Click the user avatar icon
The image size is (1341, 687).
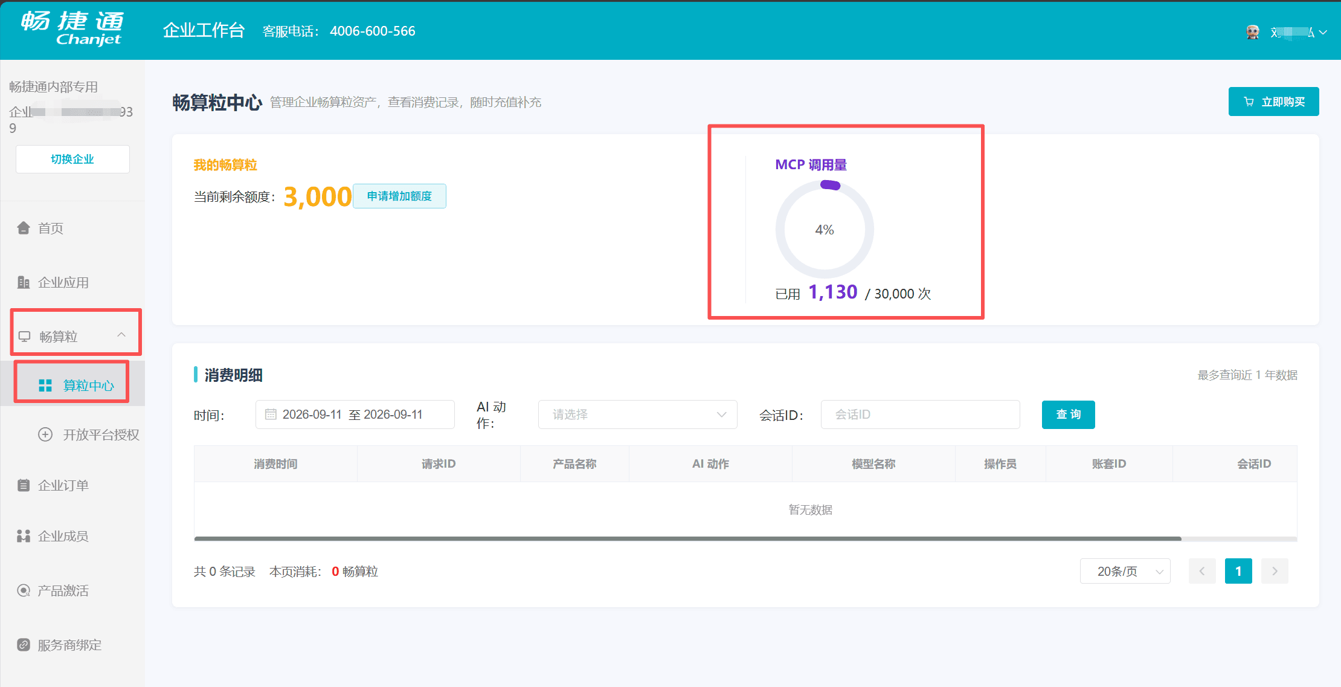1253,32
